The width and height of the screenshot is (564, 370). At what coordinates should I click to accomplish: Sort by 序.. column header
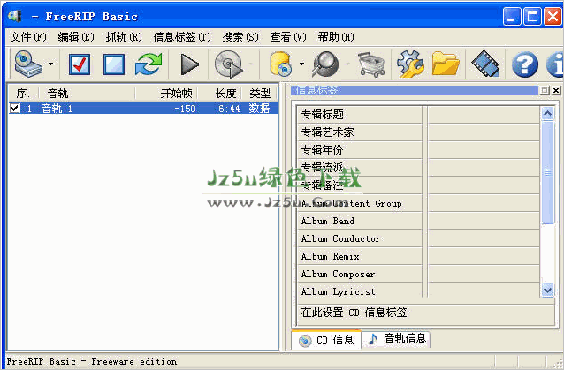tap(24, 94)
